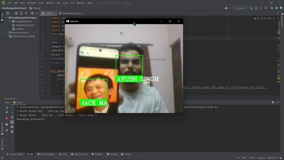
Task: Click red Stop icon in Run panel
Action: (x=7, y=119)
